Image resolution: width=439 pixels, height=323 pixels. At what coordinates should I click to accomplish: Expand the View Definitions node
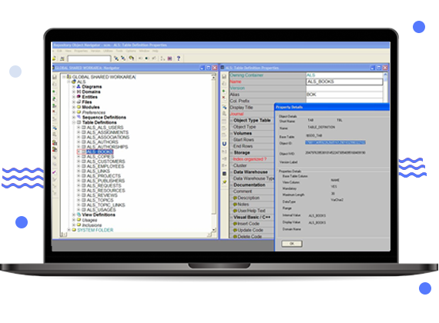[74, 215]
